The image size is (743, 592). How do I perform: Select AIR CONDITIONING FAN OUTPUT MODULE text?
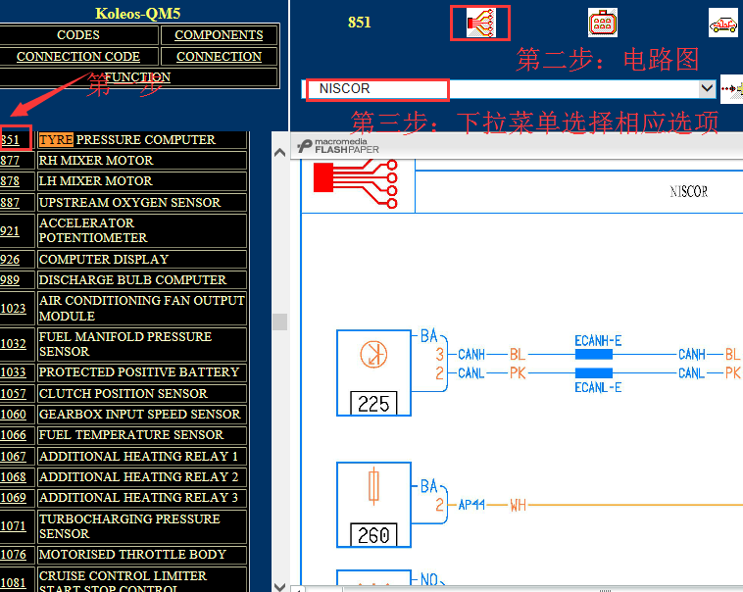coord(142,308)
